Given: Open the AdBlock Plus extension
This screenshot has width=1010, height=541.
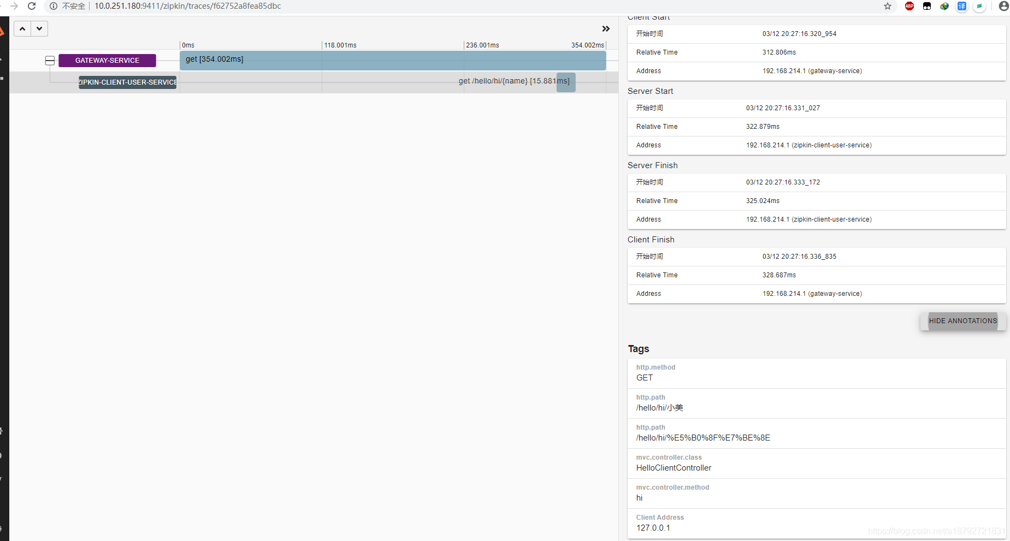Looking at the screenshot, I should [909, 6].
